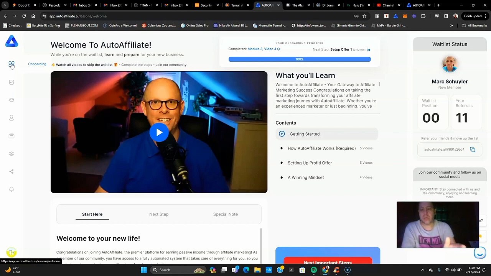Open the graduation cap lessons icon
This screenshot has width=491, height=276.
tap(12, 100)
